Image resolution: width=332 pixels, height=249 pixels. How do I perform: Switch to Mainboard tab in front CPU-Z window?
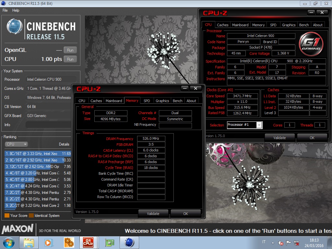click(x=114, y=101)
